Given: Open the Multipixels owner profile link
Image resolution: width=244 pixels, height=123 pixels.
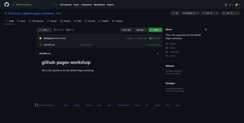Looking at the screenshot, I should (x=14, y=13).
